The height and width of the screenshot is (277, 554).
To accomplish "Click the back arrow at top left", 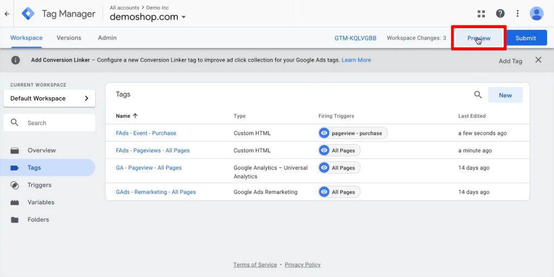I will point(6,14).
